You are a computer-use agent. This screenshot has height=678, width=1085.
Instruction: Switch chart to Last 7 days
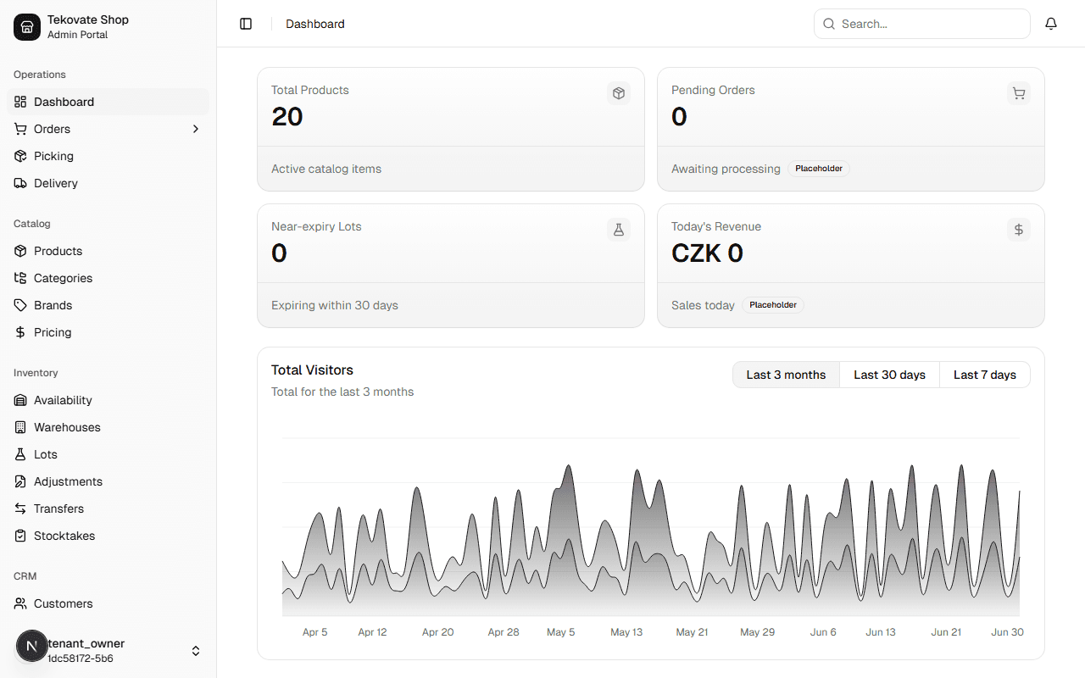[x=985, y=375]
